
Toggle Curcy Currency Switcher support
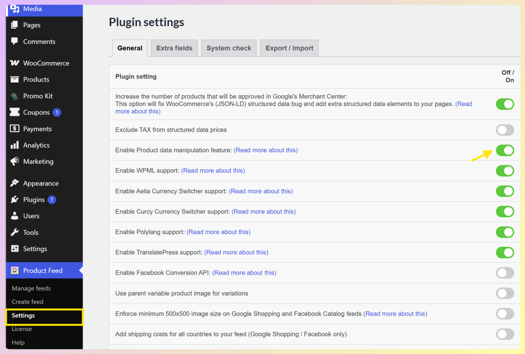505,212
